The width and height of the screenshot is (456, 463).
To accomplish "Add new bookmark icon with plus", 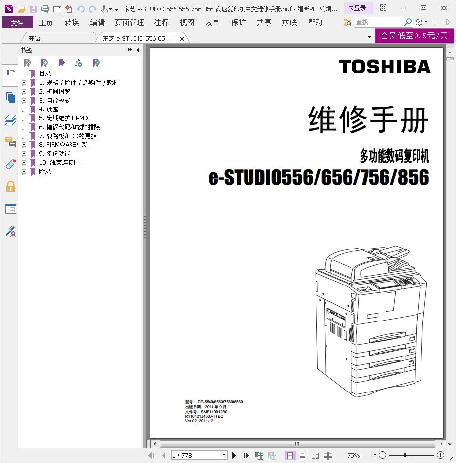I will click(x=44, y=63).
